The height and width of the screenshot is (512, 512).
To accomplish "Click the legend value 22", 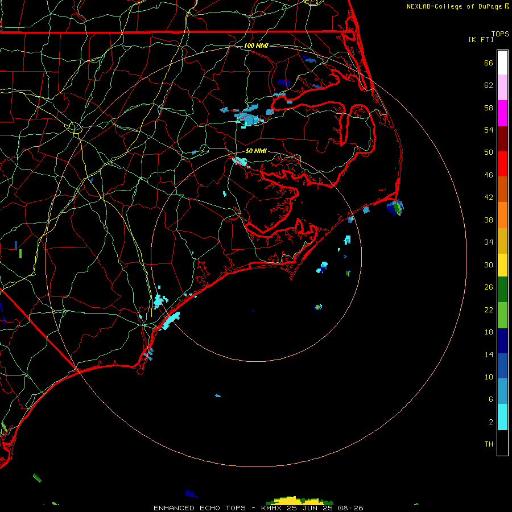I will coord(489,309).
